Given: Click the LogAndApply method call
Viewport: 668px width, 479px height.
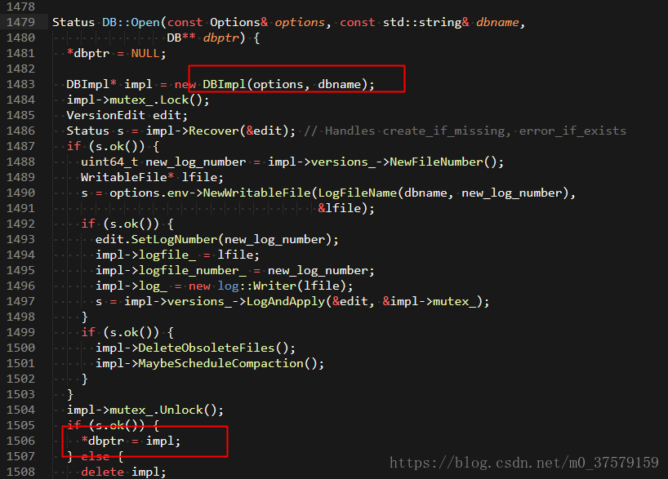Looking at the screenshot, I should 286,301.
